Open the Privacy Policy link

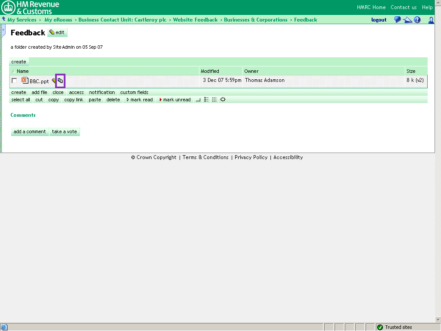click(251, 157)
